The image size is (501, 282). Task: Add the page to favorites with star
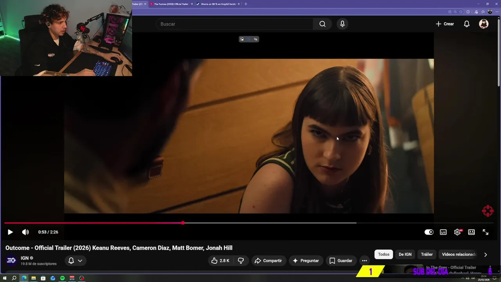[x=461, y=12]
